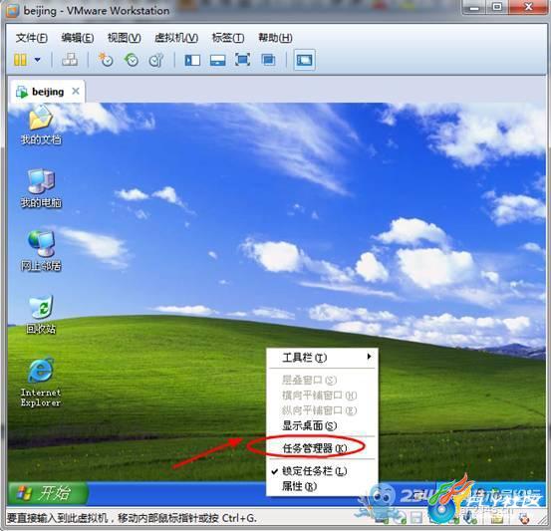
Task: Choose 属性(R) in the context menu
Action: tap(323, 486)
